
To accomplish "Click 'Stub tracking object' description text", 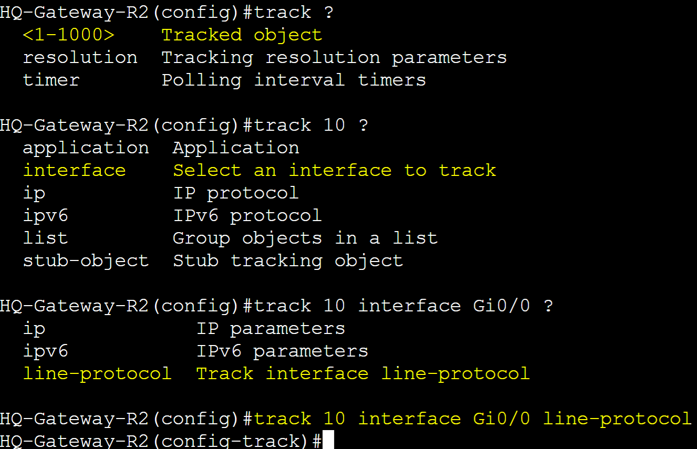I will coord(288,260).
